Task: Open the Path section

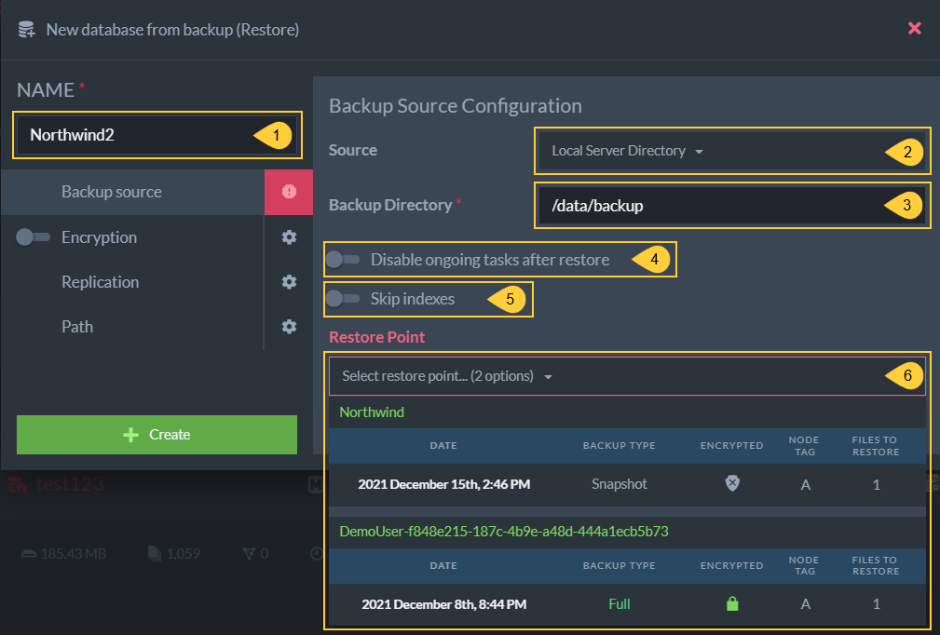Action: pyautogui.click(x=77, y=327)
